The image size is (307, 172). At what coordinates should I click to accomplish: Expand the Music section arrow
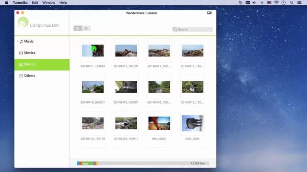pyautogui.click(x=17, y=42)
